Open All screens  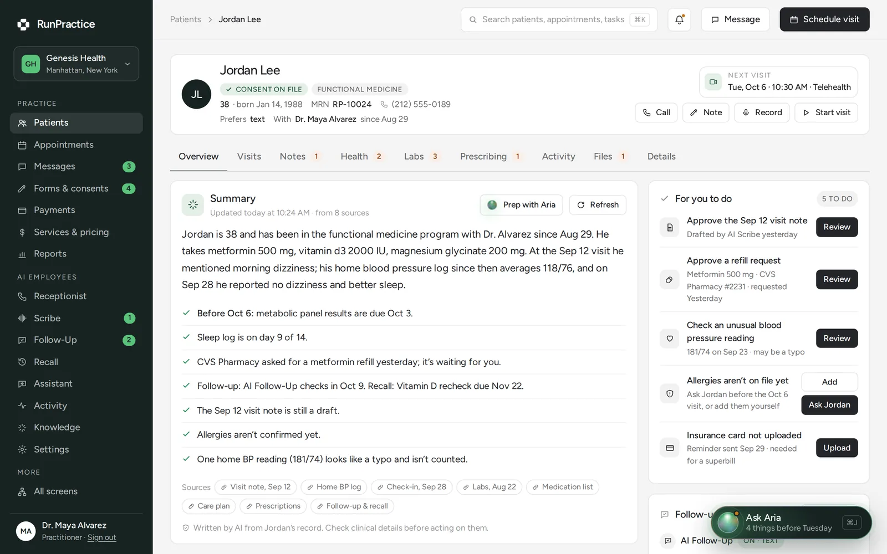click(x=76, y=491)
